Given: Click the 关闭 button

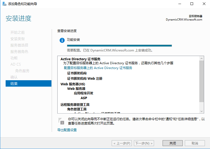Looking at the screenshot, I should (172, 143).
